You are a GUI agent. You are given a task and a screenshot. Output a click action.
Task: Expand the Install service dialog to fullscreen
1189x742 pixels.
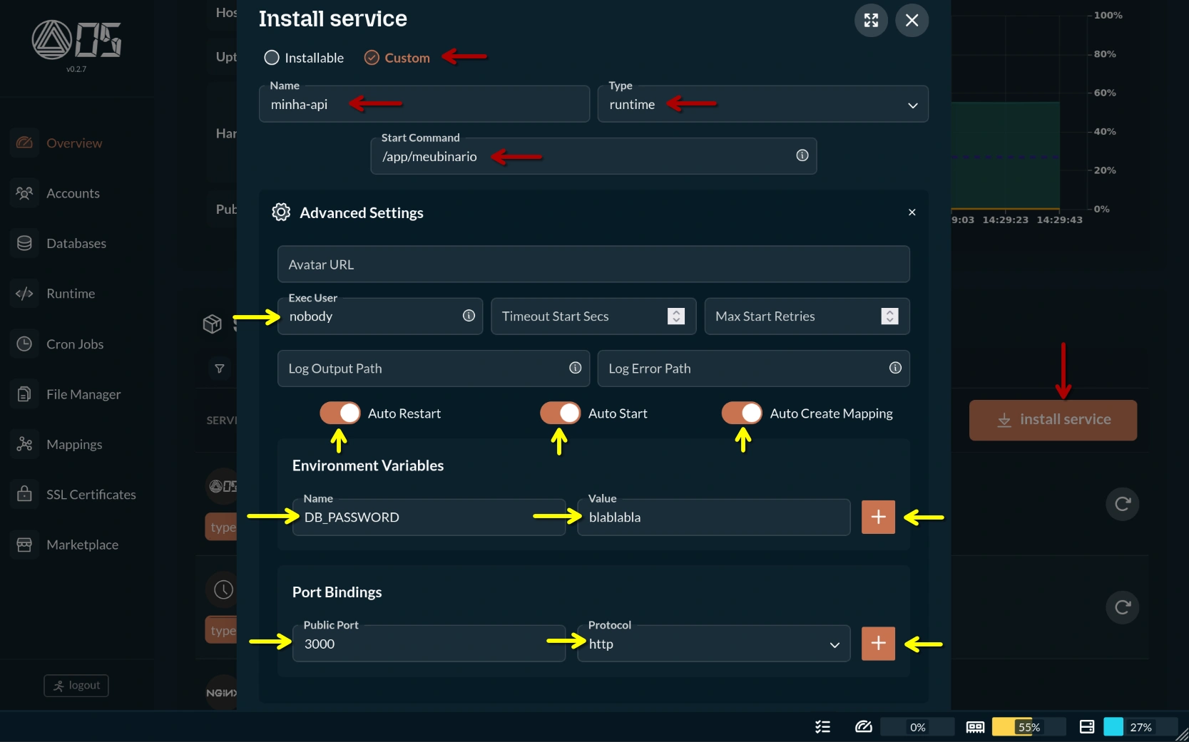tap(870, 20)
